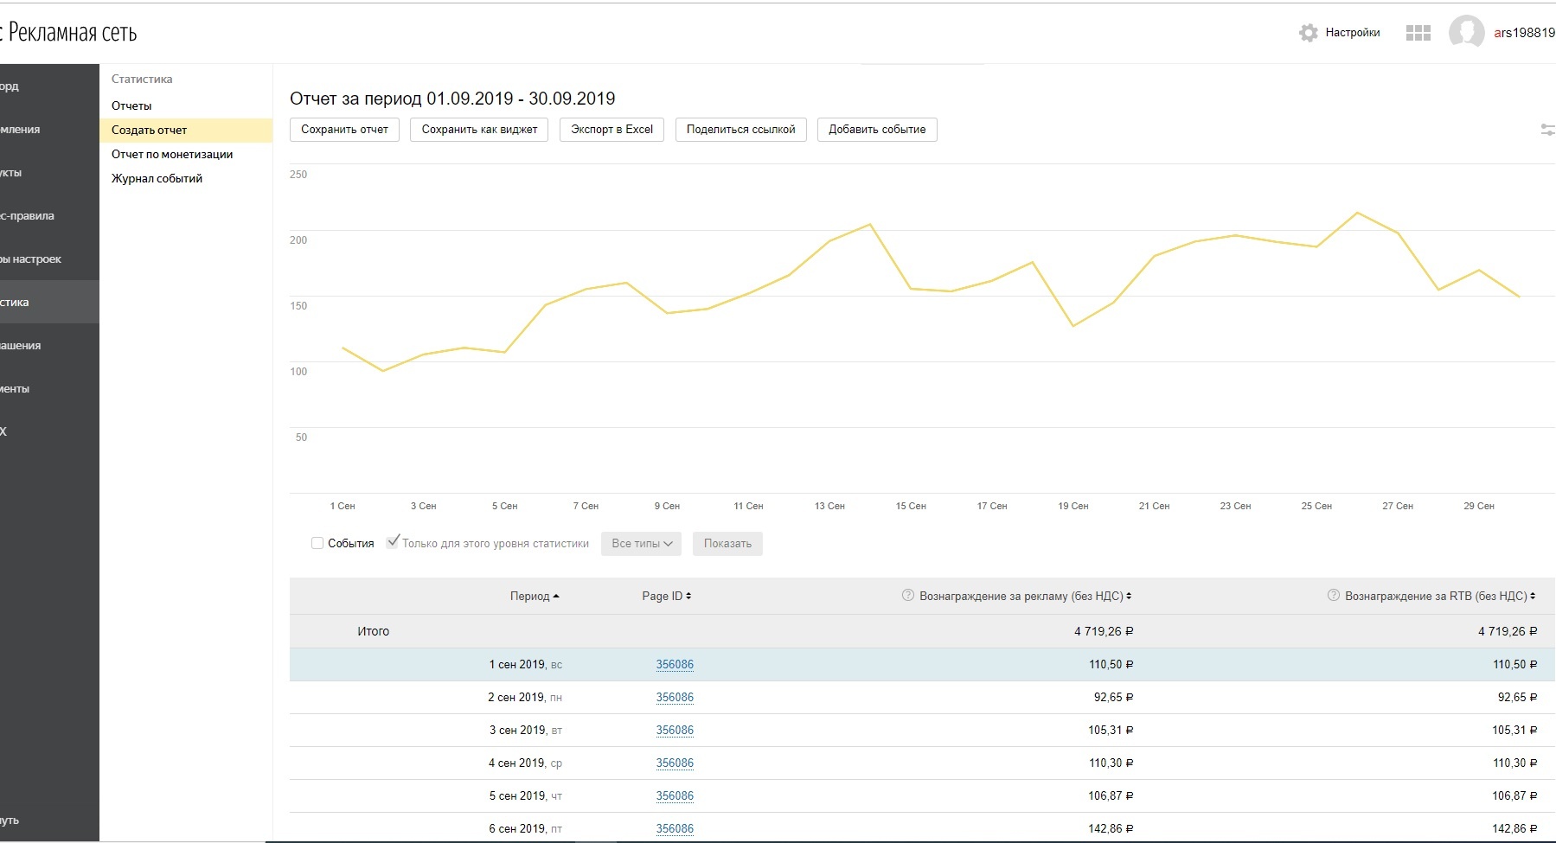Open Отчет по монетизации menu item
Screen dimensions: 1556x843
point(172,154)
